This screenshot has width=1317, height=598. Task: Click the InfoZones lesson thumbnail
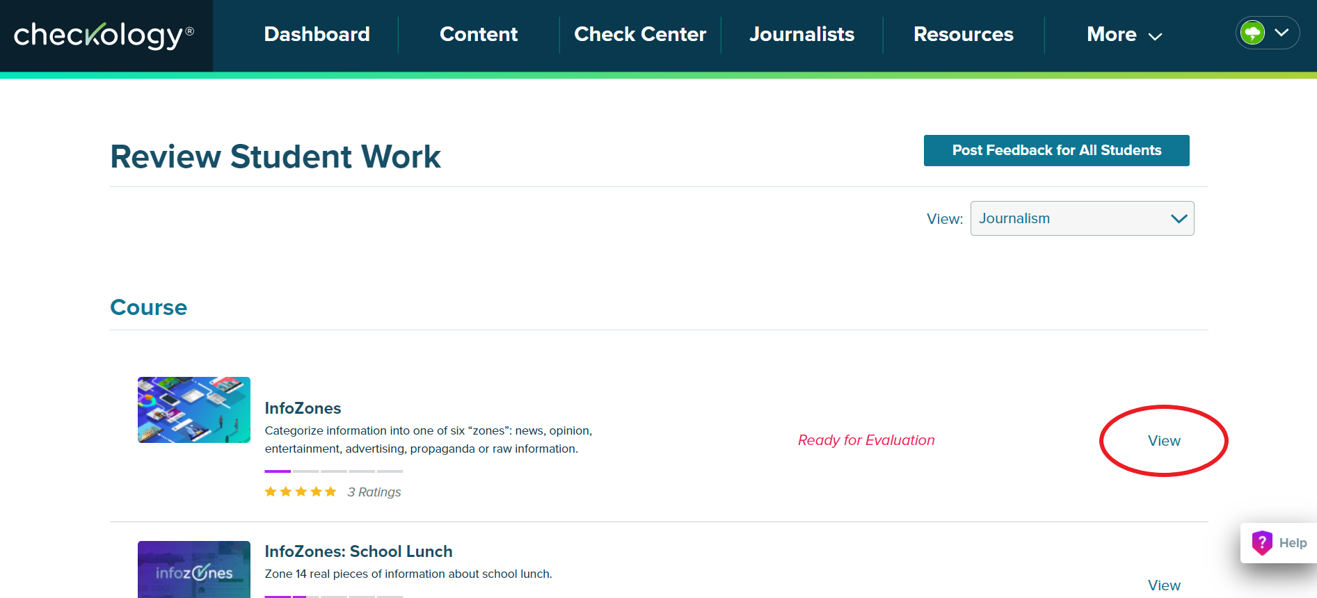point(194,410)
